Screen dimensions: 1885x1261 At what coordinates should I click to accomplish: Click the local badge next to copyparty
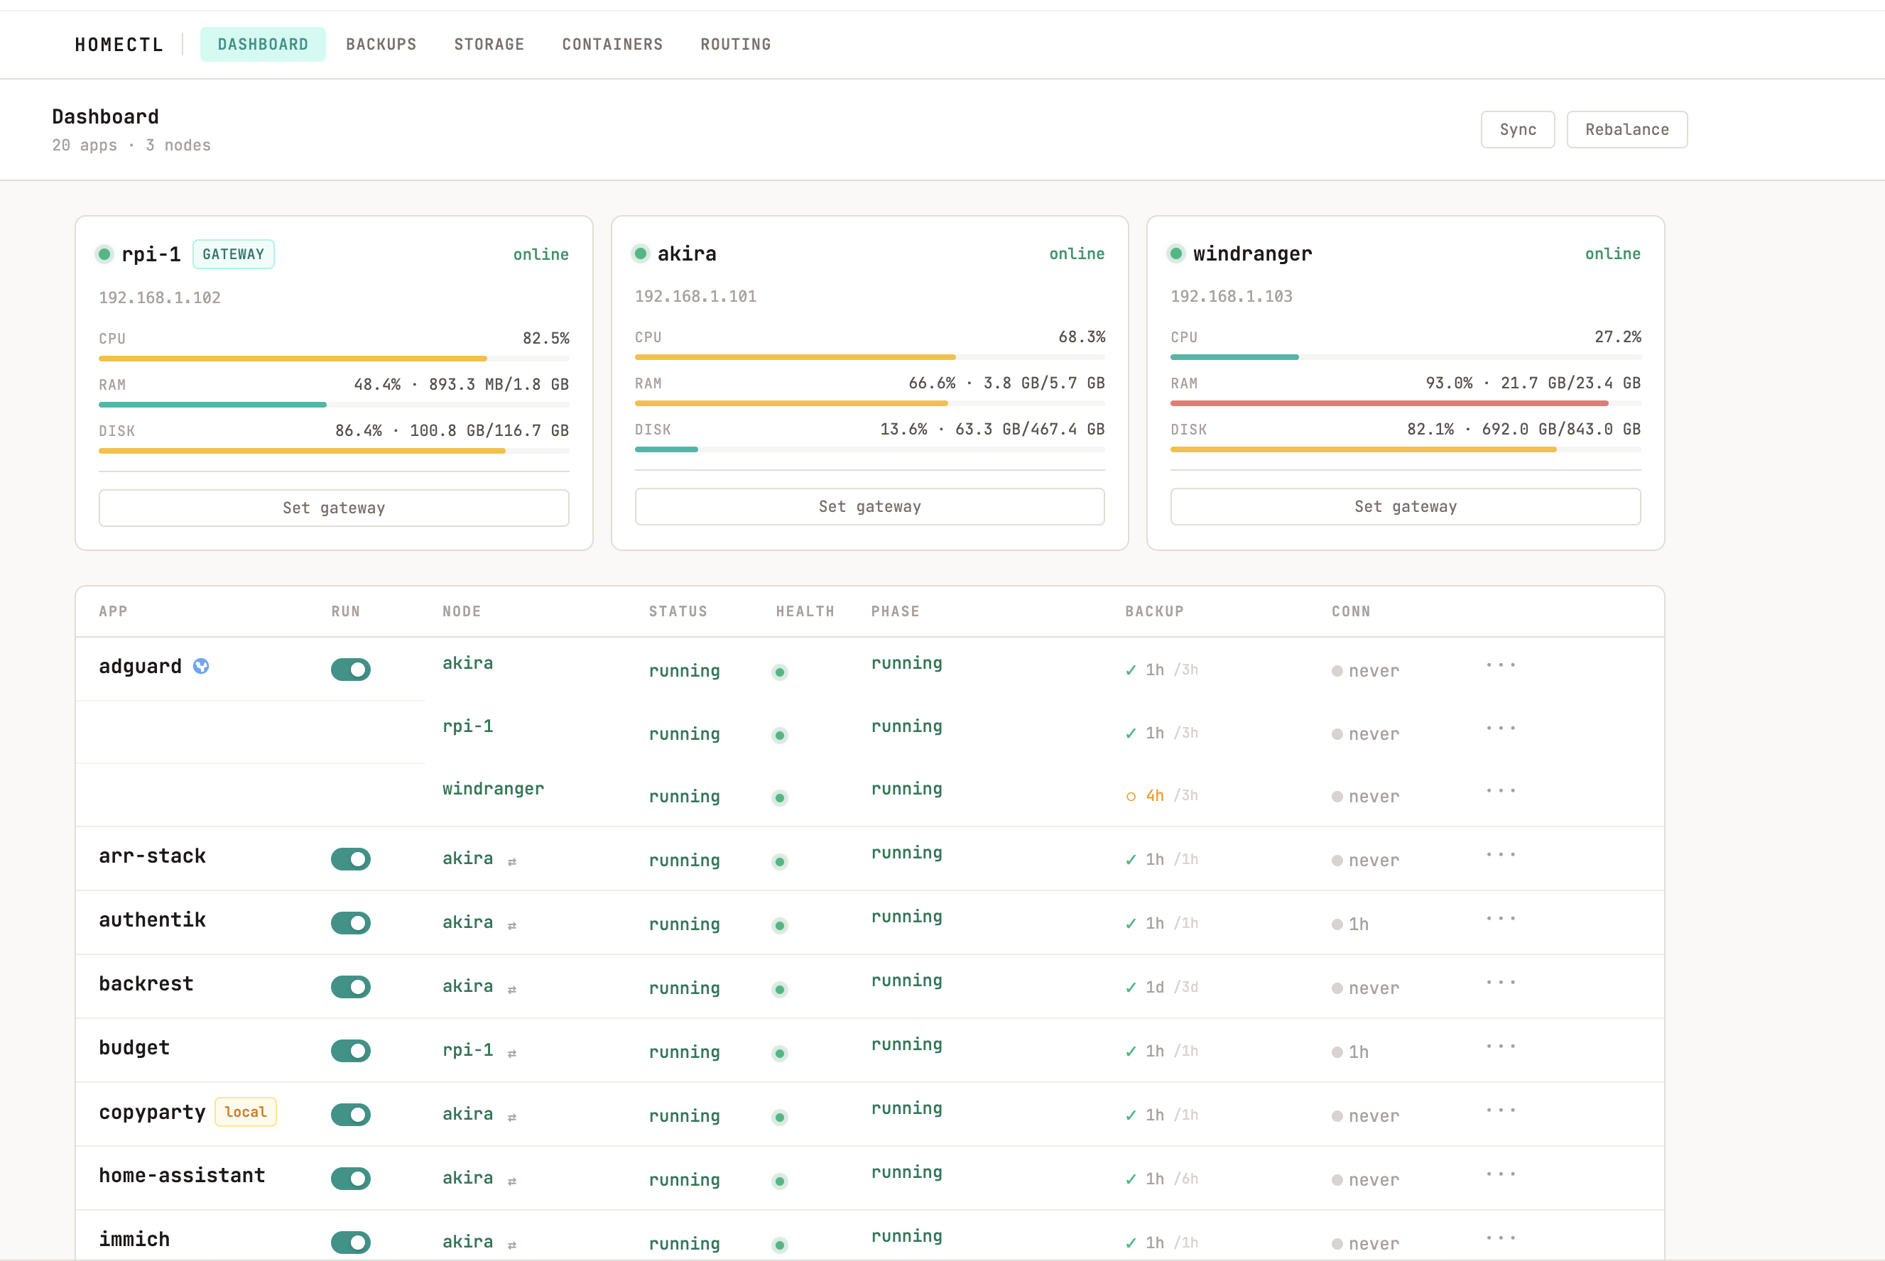pyautogui.click(x=245, y=1112)
